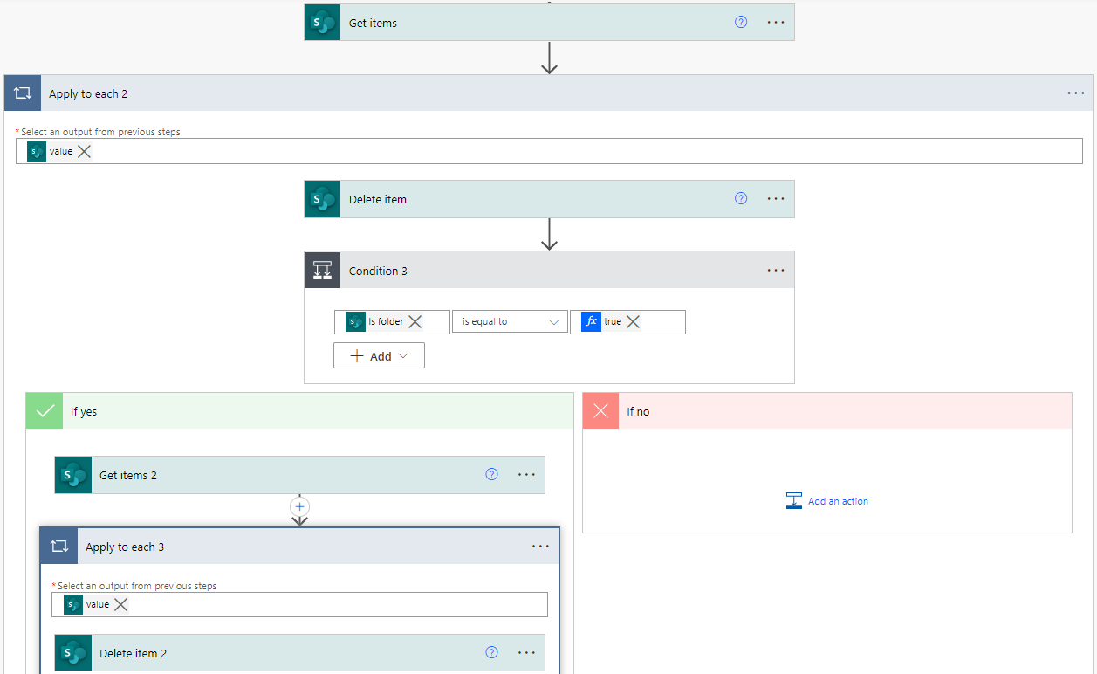Screen dimensions: 1097x674
Task: Click the Apply to each 2 output input field
Action: tap(549, 151)
